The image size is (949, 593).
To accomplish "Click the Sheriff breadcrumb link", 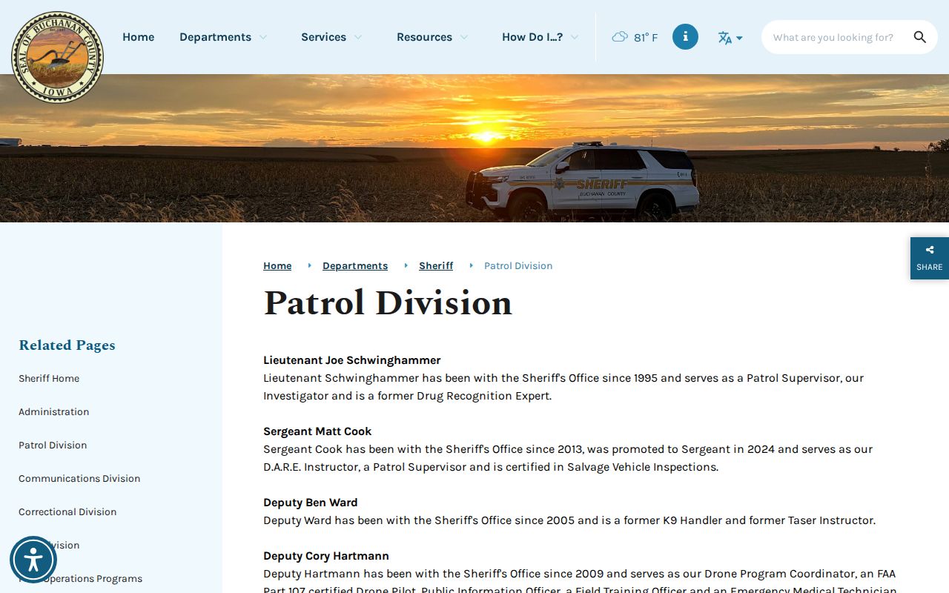I will 436,265.
